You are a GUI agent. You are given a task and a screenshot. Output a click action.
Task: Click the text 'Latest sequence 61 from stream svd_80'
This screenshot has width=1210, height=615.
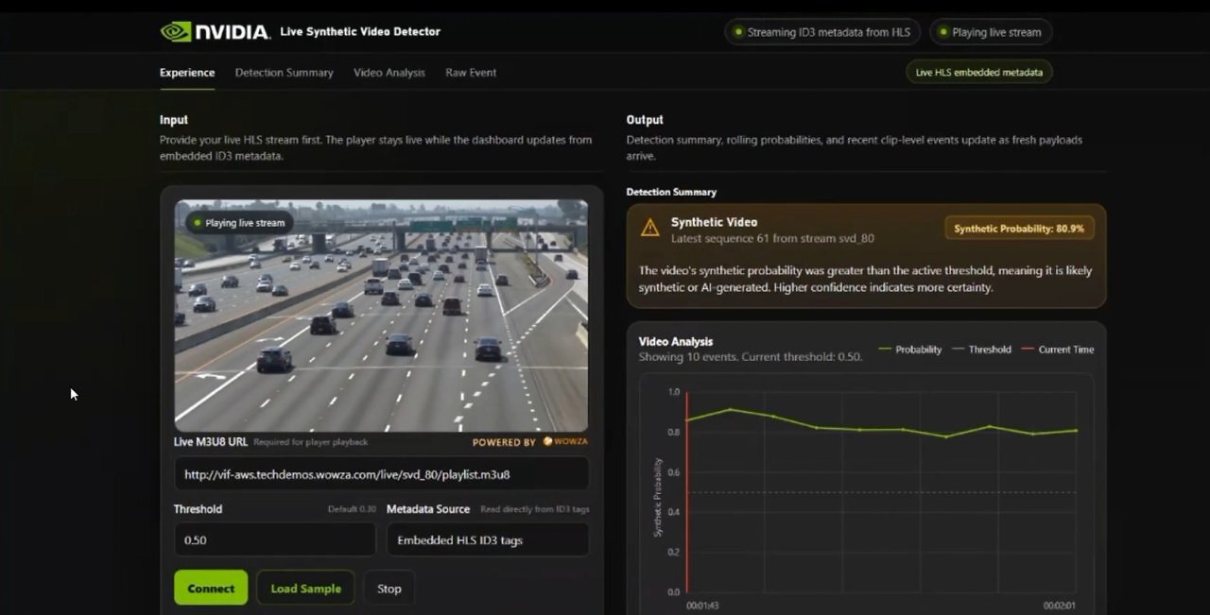[x=772, y=239]
